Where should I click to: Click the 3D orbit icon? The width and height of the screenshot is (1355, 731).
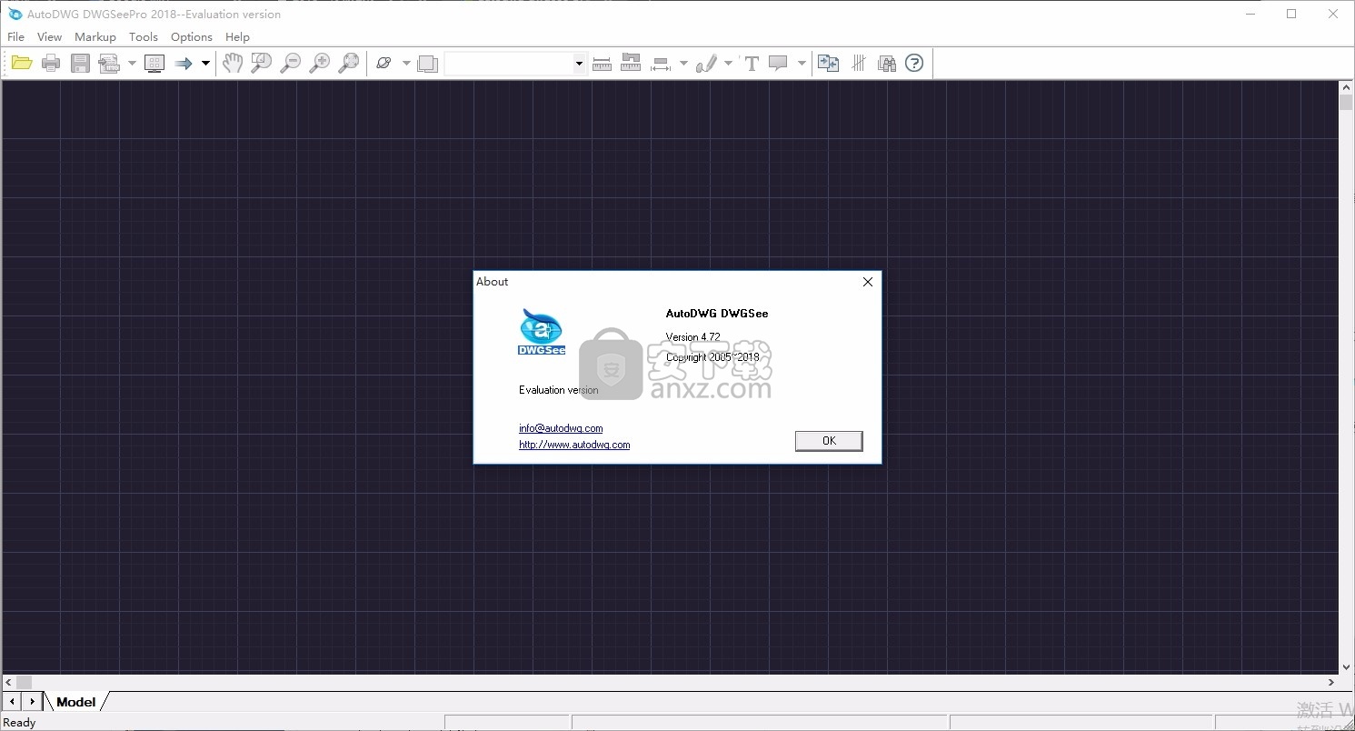(x=384, y=63)
